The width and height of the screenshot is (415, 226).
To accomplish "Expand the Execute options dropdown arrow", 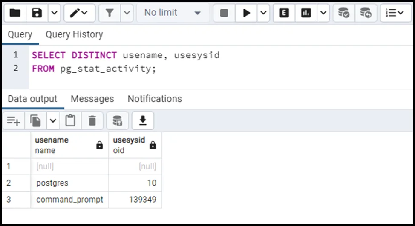I will coord(264,13).
